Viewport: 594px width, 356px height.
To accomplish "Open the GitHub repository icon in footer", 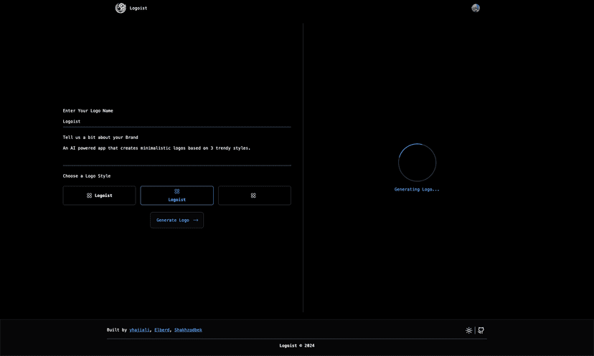I will click(481, 330).
